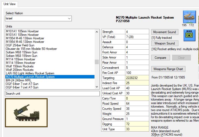Click date range From 01/1985 till 12/1985
The width and height of the screenshot is (199, 137).
(168, 77)
